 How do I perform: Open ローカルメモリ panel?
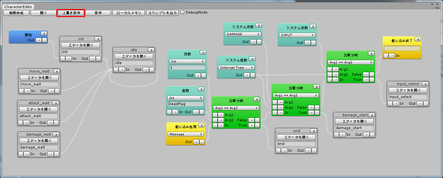coord(129,13)
